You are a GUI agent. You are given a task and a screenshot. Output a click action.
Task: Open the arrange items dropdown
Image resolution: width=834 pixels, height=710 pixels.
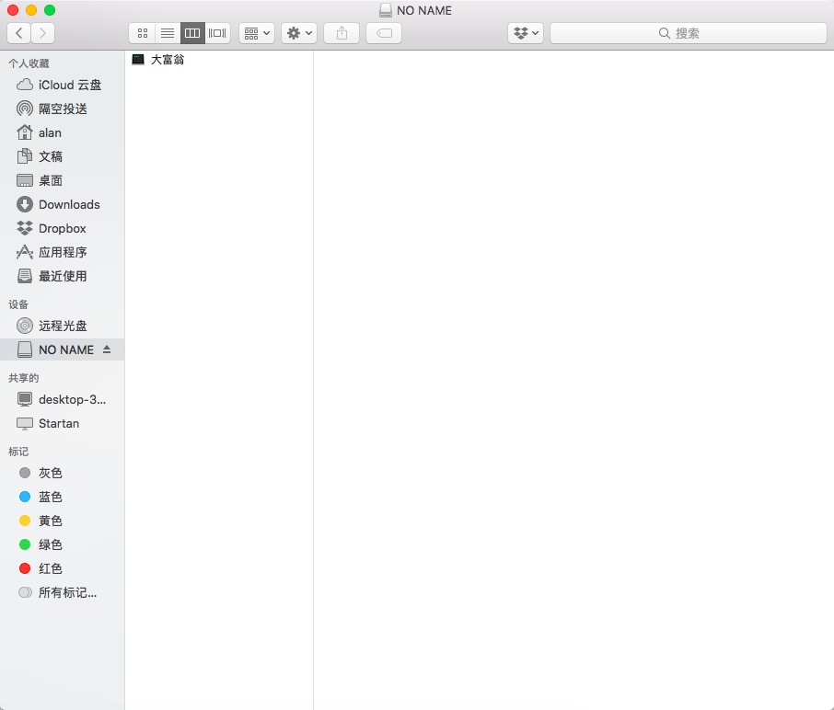257,33
